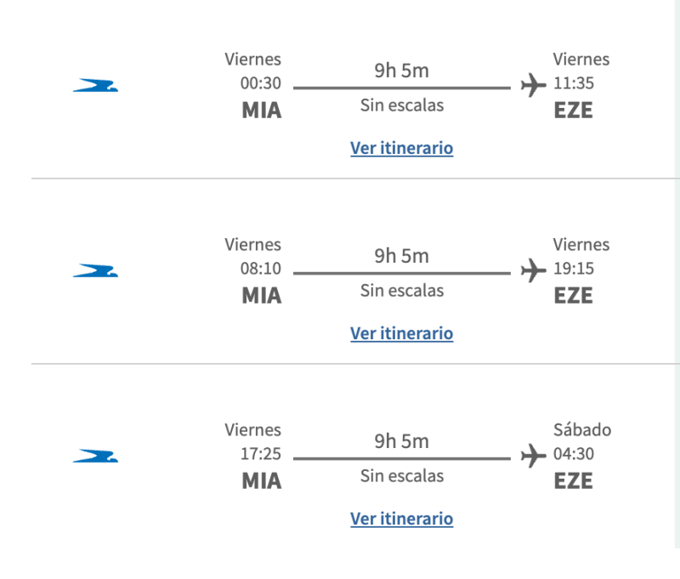This screenshot has width=680, height=579.
Task: Click the MIA airport code on the 17:25 flight
Action: [x=261, y=481]
